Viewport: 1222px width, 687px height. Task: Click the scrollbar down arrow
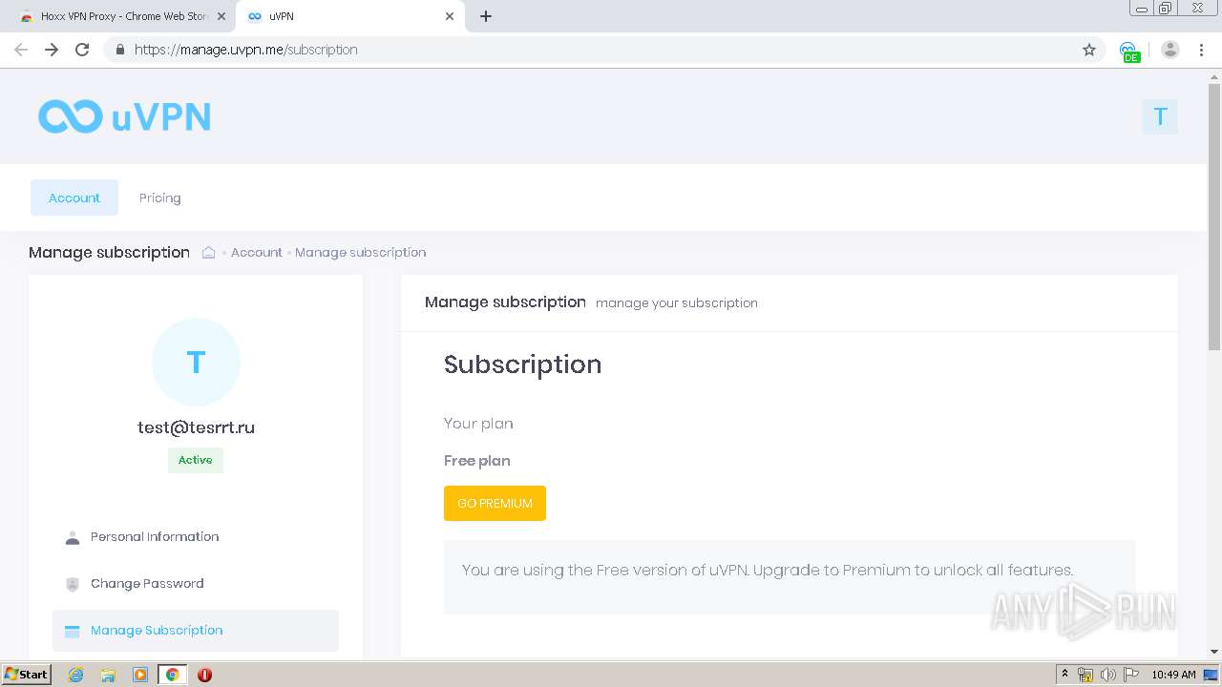1214,652
